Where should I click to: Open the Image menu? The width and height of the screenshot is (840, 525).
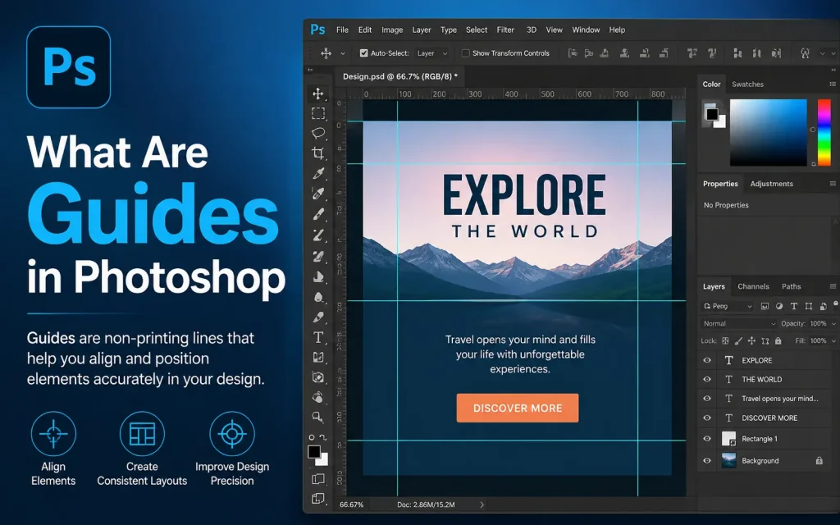click(x=392, y=30)
